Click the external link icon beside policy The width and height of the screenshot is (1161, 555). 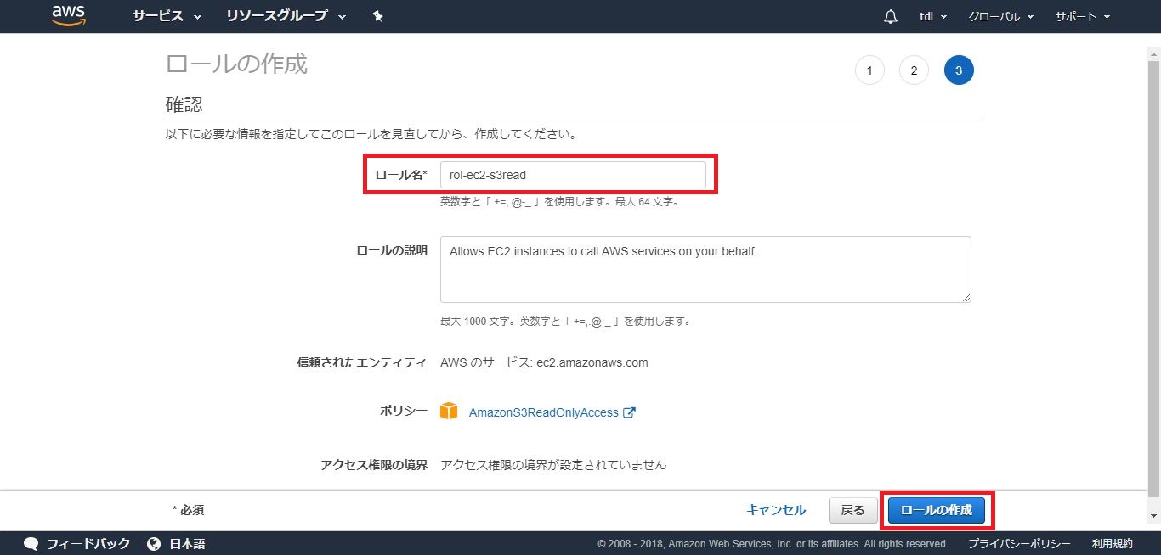[629, 412]
